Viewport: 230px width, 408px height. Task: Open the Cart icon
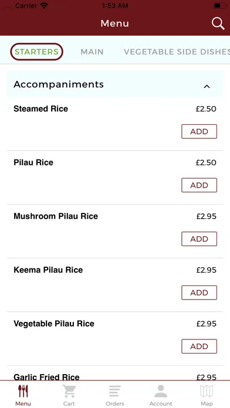pyautogui.click(x=69, y=391)
